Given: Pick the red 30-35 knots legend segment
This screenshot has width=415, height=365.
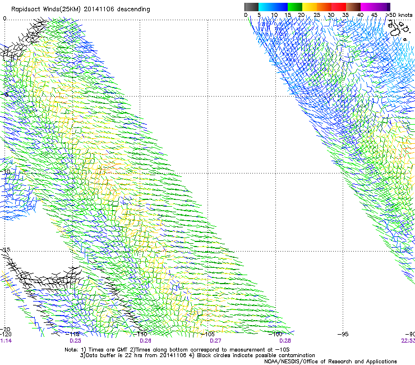Looking at the screenshot, I should 339,7.
